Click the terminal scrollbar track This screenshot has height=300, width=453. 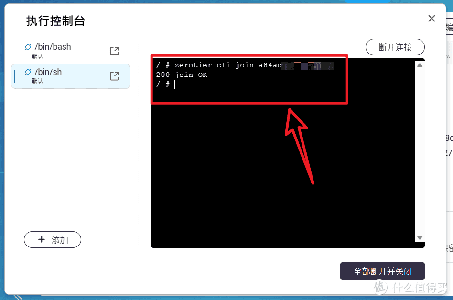click(x=420, y=151)
